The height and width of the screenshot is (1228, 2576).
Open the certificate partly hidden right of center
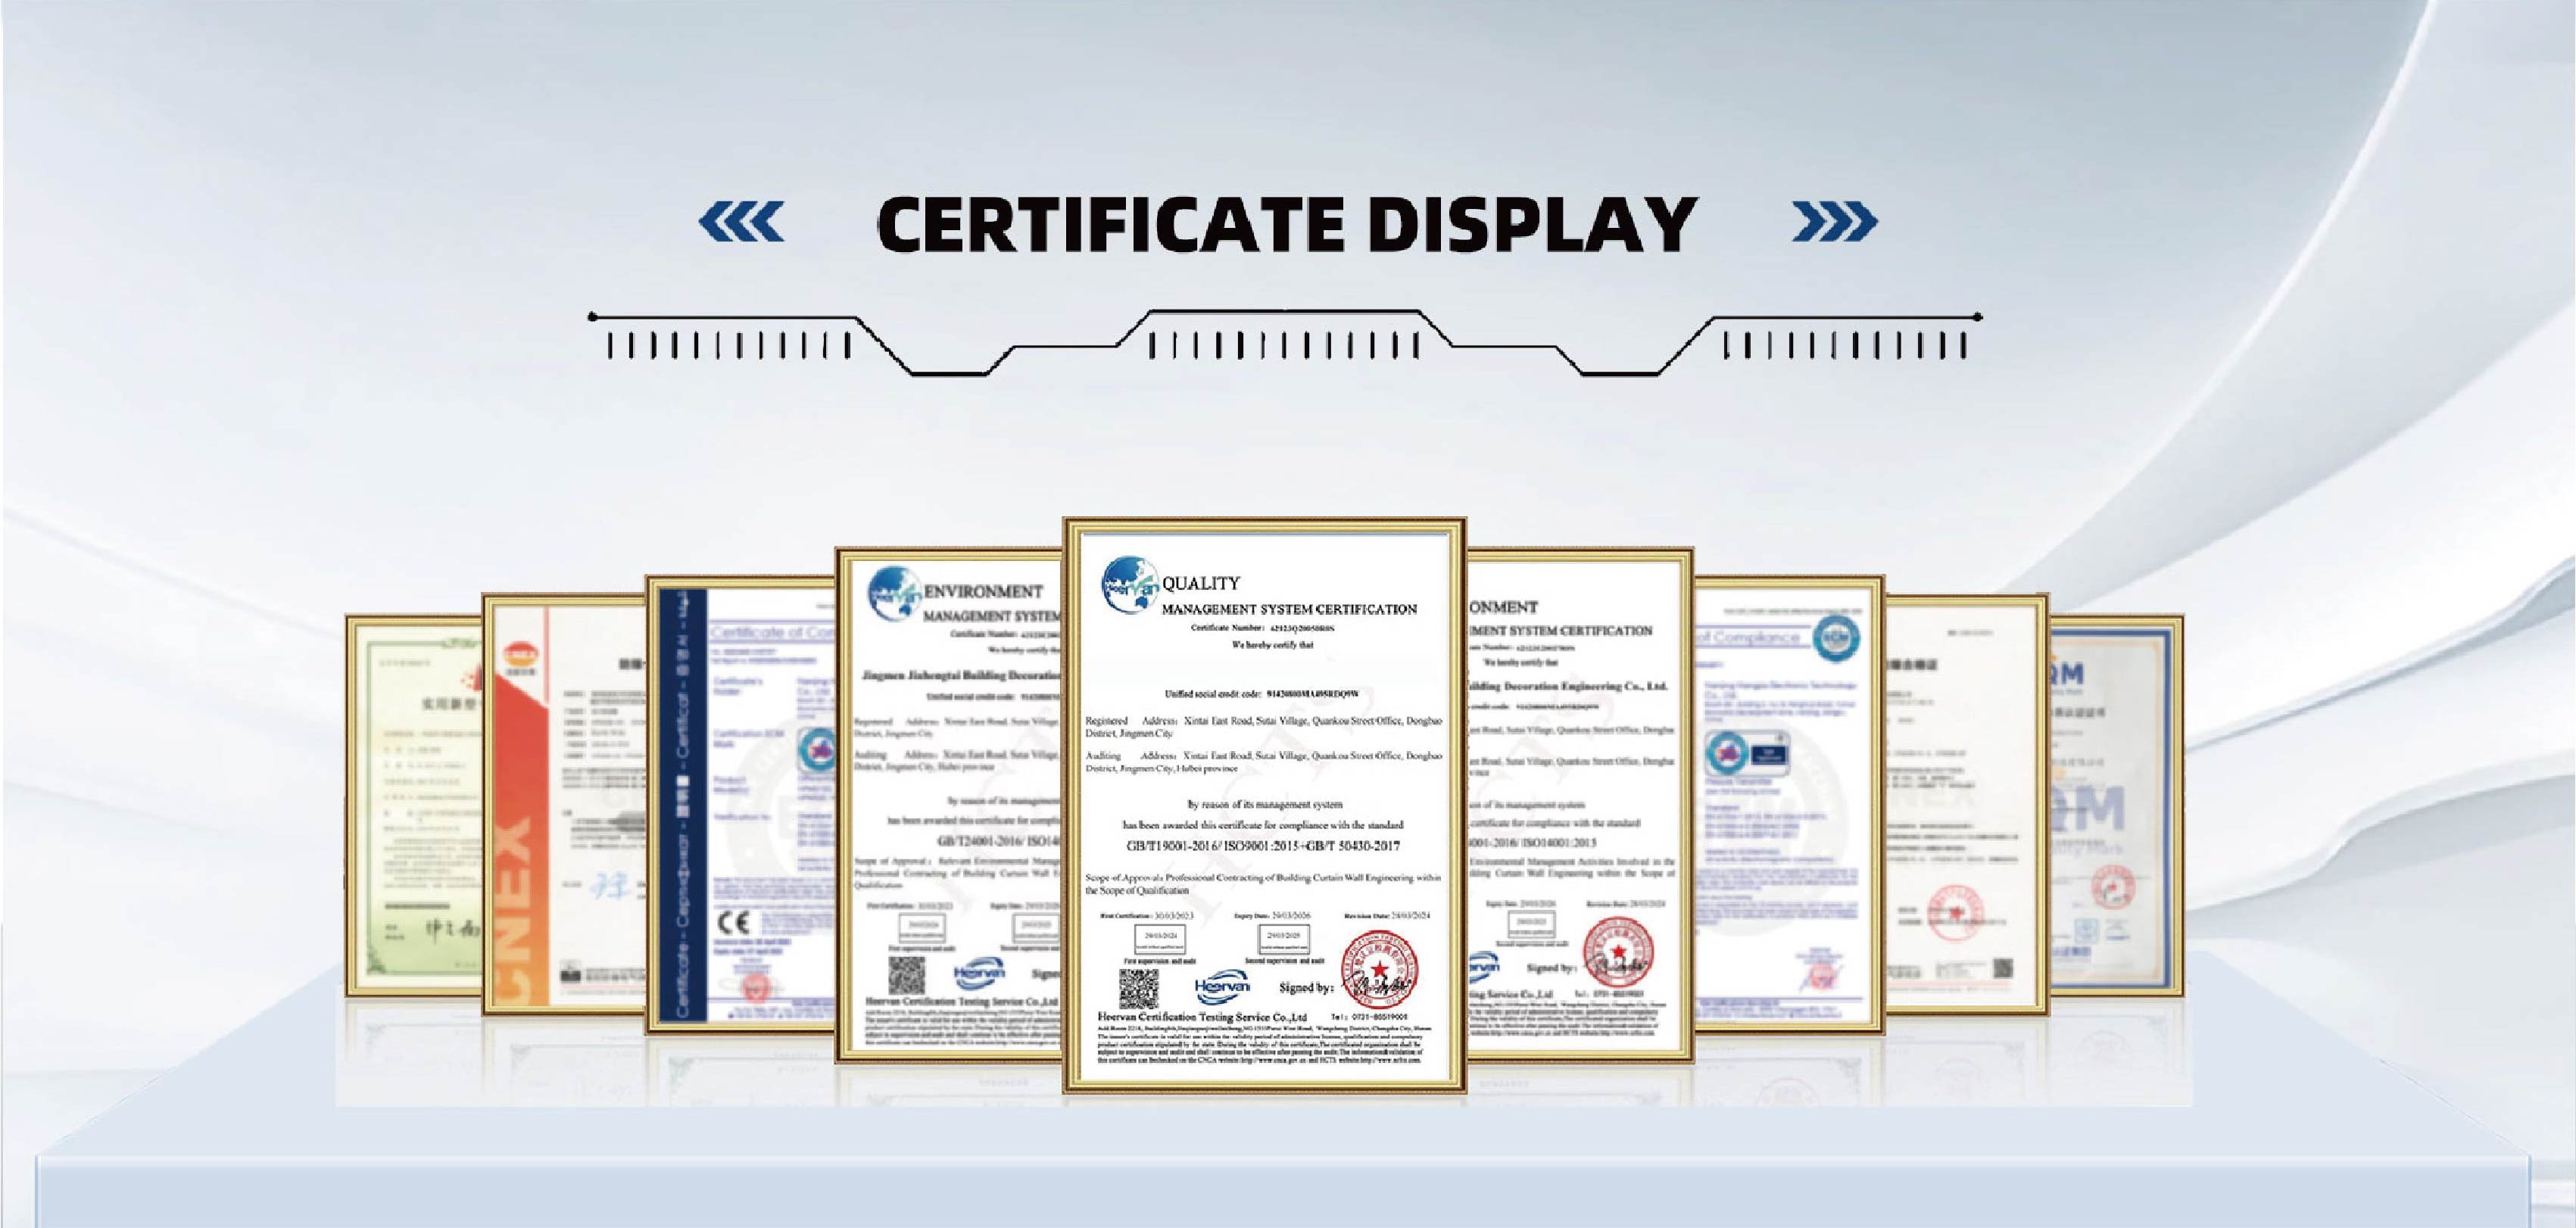pyautogui.click(x=1580, y=805)
